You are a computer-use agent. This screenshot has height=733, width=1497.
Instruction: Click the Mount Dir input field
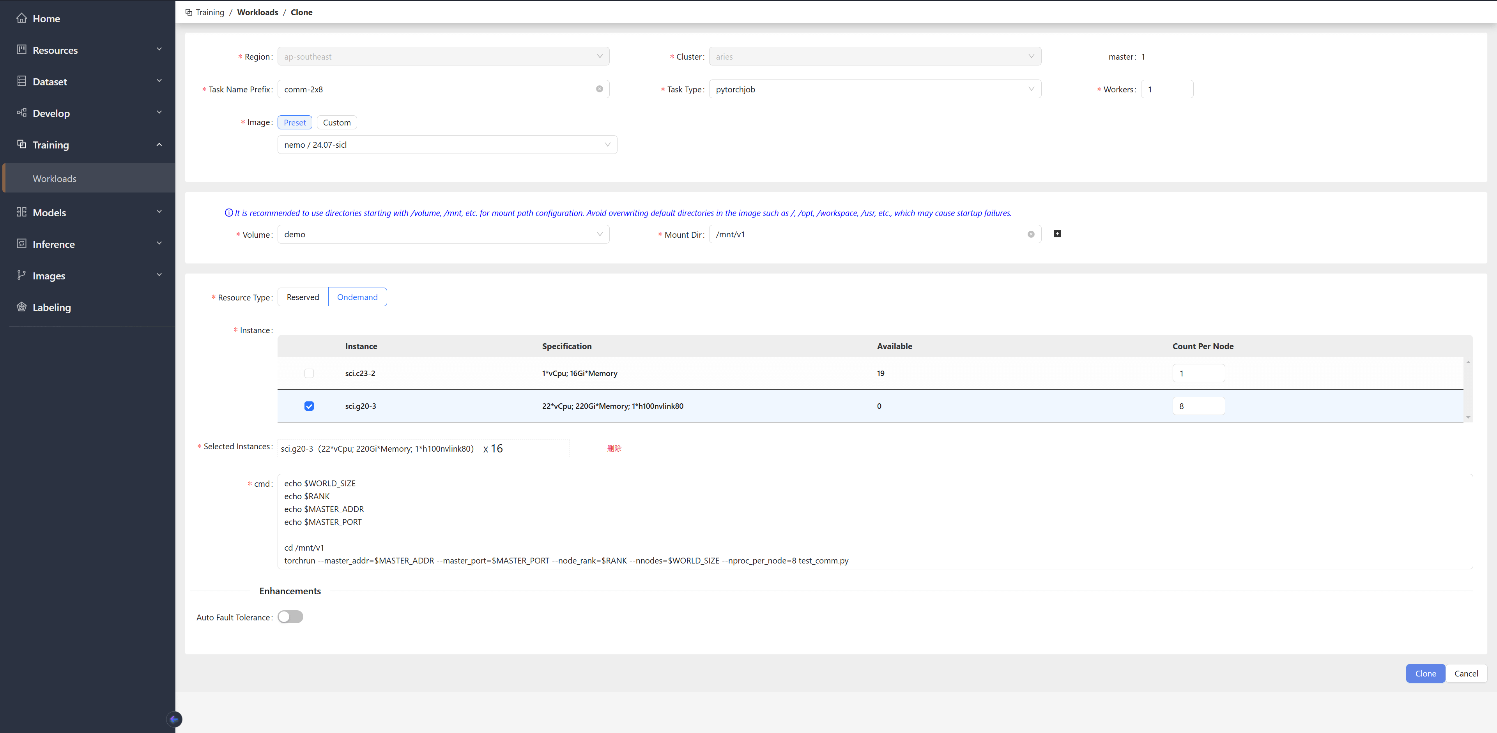(x=875, y=234)
